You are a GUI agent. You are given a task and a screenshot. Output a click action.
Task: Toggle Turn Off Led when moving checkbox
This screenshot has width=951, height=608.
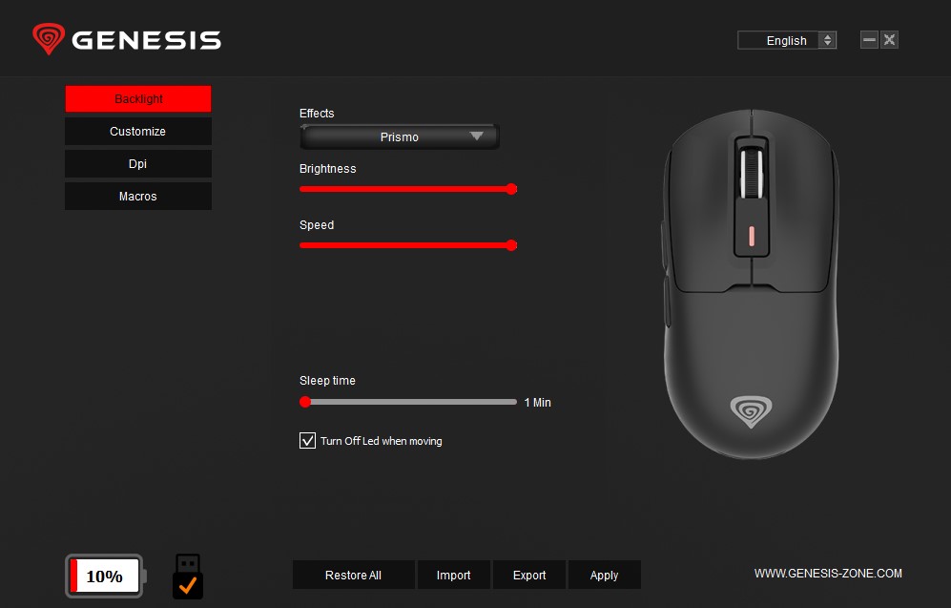(x=307, y=441)
